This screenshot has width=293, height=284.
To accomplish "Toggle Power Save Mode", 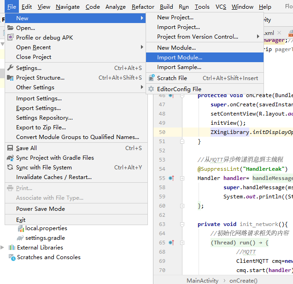I will [41, 209].
